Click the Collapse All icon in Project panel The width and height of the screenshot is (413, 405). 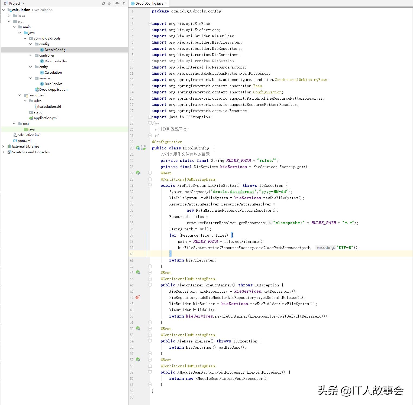[109, 3]
